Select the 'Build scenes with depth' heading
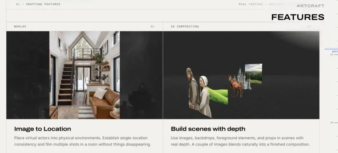This screenshot has width=338, height=153. click(208, 129)
